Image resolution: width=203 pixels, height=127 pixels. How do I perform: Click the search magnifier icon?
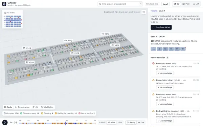[100, 4]
